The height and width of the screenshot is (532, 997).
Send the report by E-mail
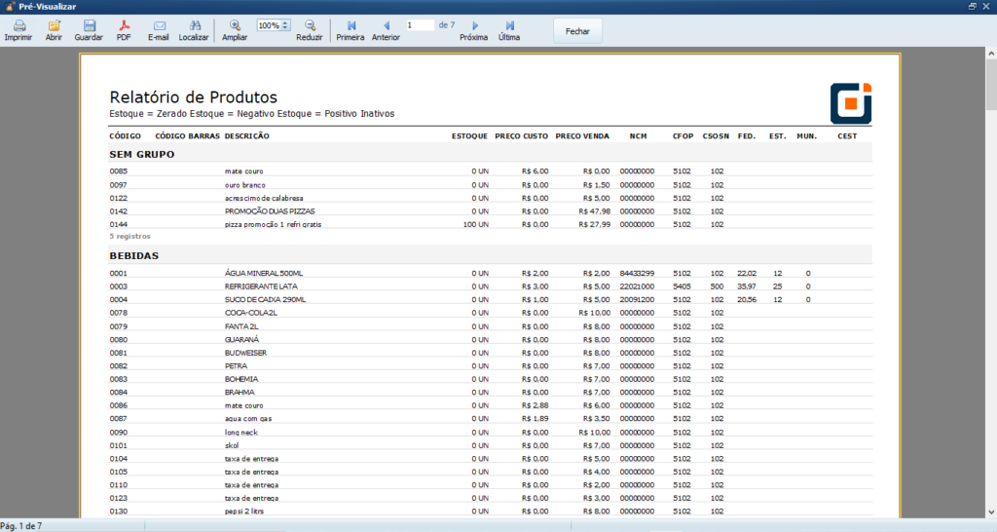[x=158, y=29]
